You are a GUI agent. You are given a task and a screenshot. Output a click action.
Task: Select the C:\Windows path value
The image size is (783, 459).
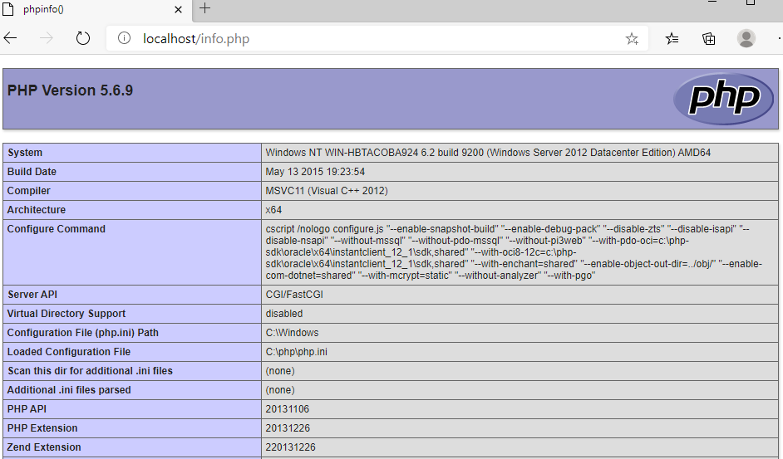tap(292, 333)
